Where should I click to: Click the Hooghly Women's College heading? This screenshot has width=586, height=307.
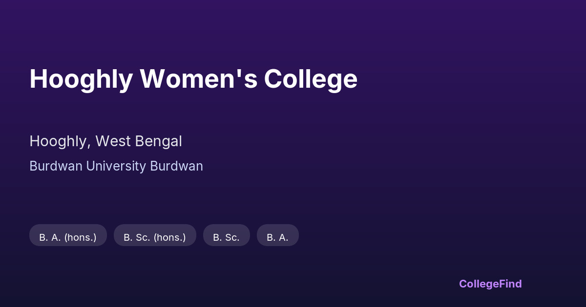[193, 79]
